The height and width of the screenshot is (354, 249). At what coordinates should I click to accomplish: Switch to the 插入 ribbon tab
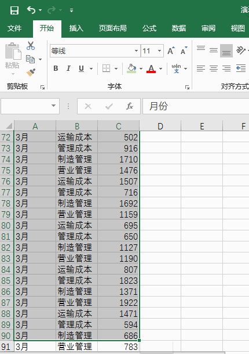pos(76,28)
